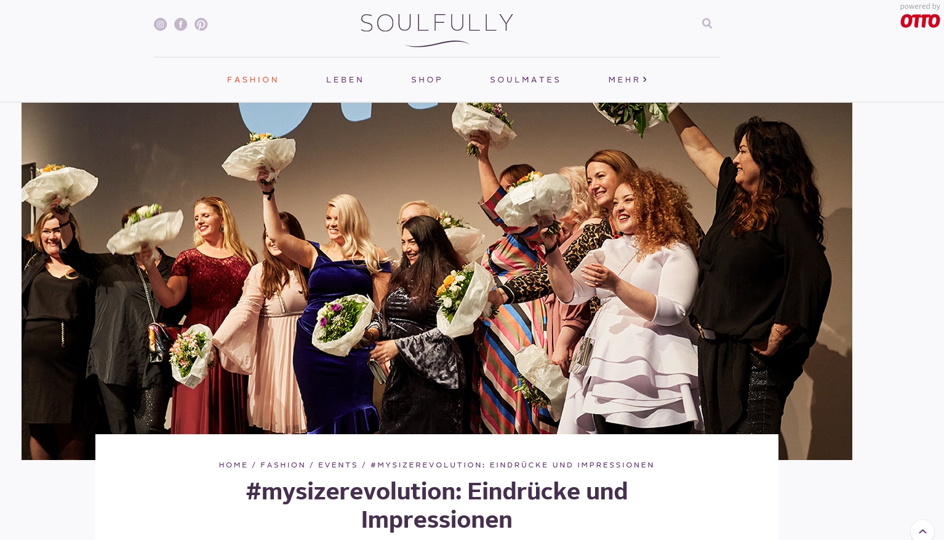
Task: Open the Fashion navigation item
Action: coord(253,80)
